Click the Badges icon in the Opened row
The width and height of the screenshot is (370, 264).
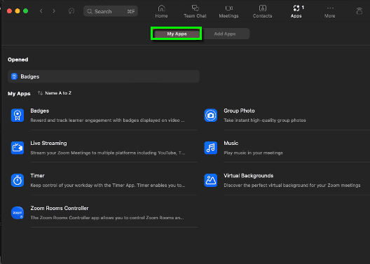tap(14, 76)
